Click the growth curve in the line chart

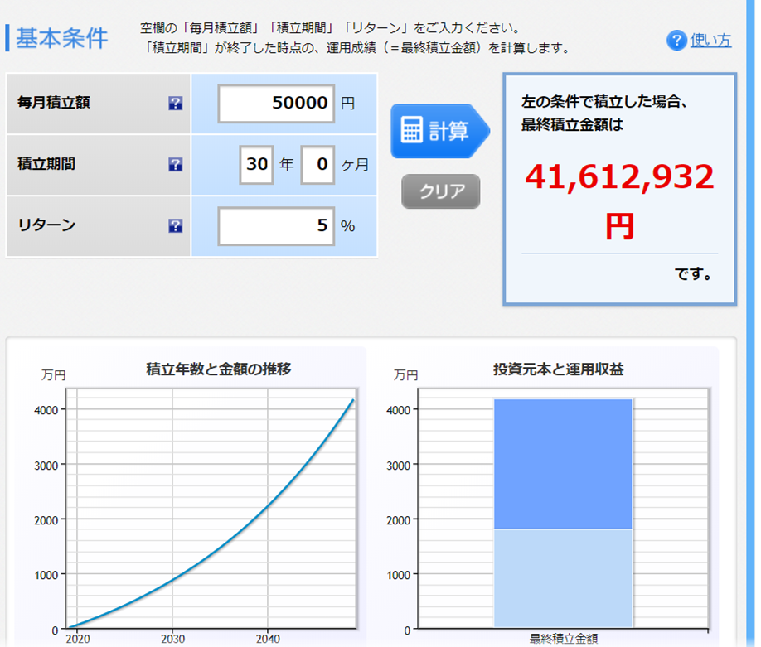[268, 506]
